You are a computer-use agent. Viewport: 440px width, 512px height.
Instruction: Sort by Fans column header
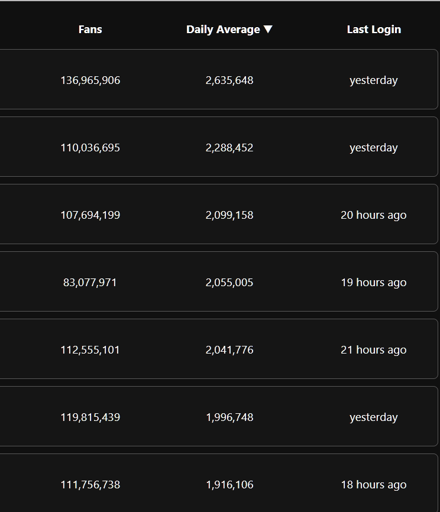[x=90, y=30]
